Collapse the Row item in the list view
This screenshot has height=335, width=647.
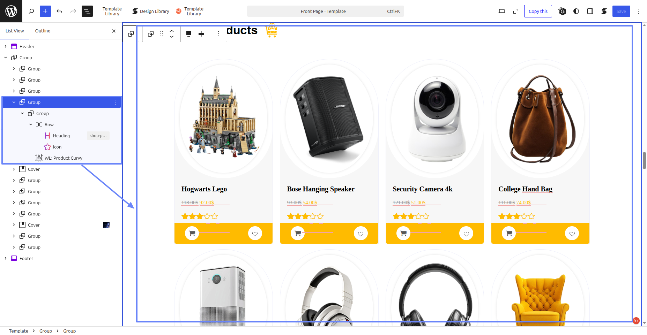(31, 124)
